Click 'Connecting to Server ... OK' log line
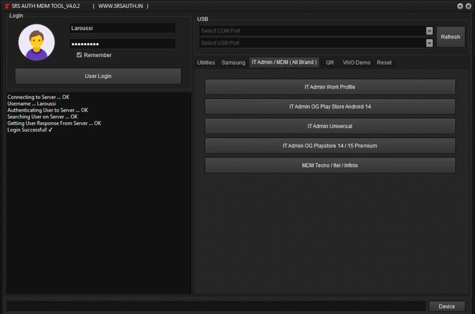 (x=38, y=97)
